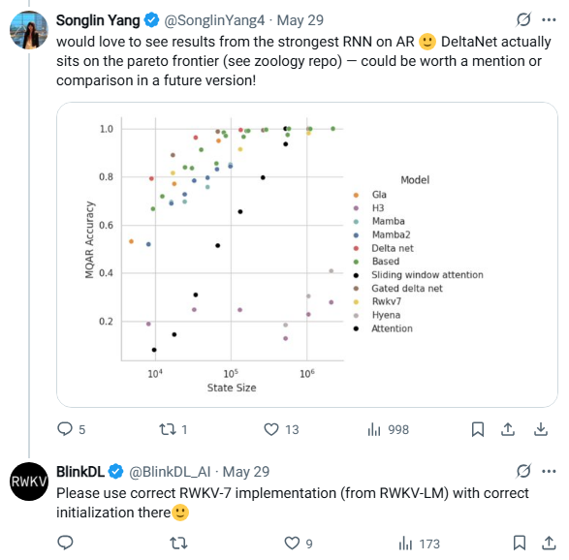Open Songlin Yang's profile name link
This screenshot has width=569, height=560.
pos(98,20)
